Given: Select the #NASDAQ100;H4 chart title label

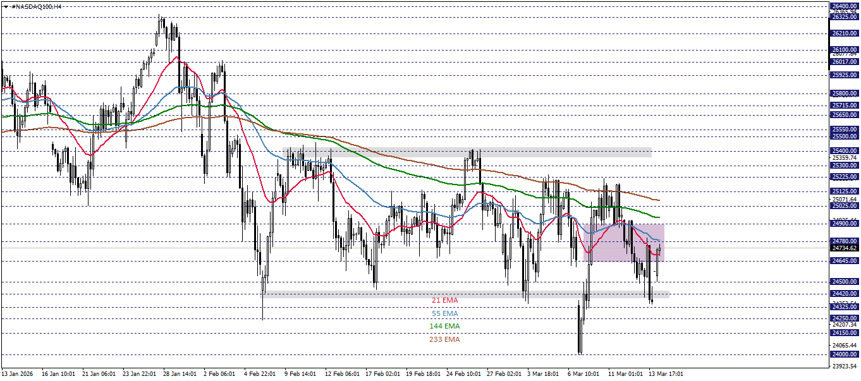Looking at the screenshot, I should click(x=35, y=5).
